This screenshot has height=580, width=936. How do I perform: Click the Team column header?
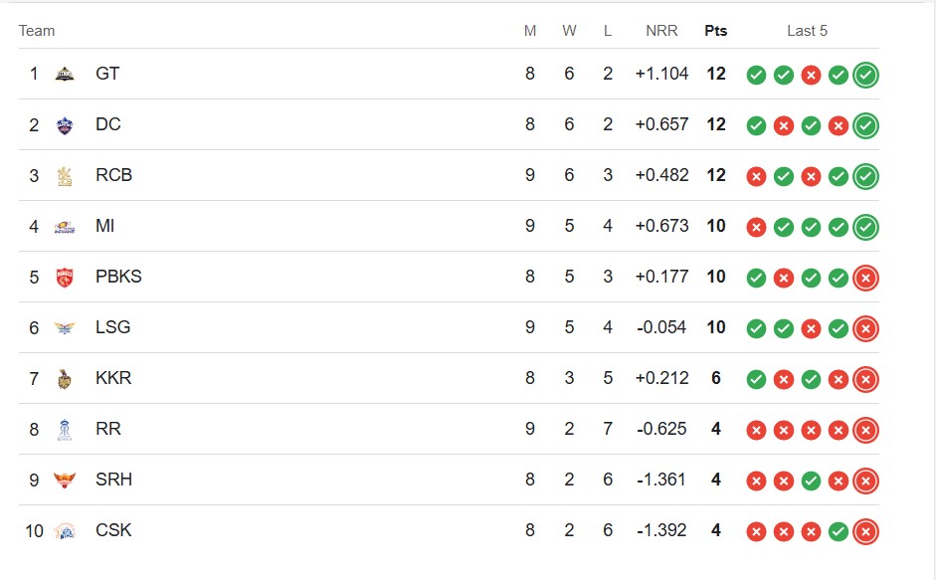tap(37, 31)
